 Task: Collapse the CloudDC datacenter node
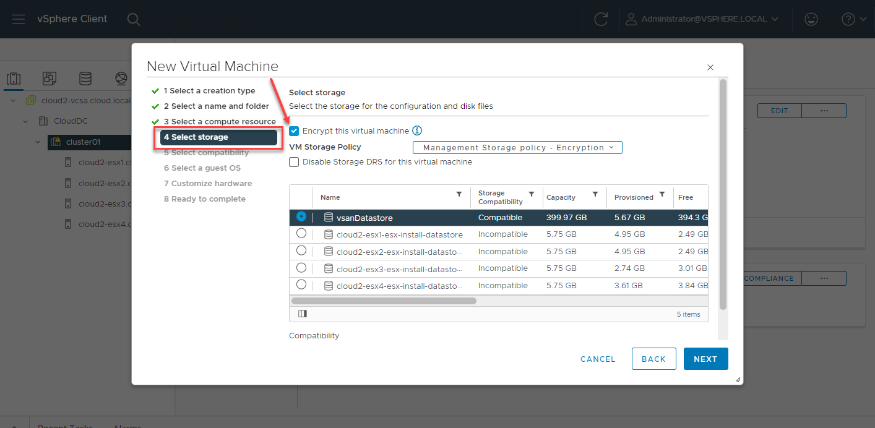[x=26, y=121]
